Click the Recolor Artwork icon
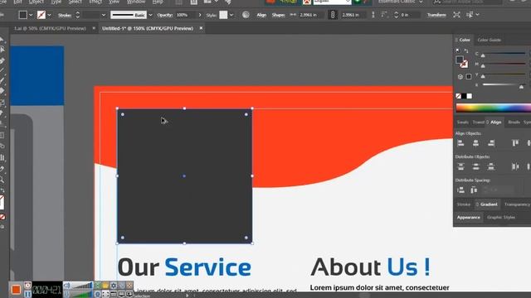The image size is (531, 298). (246, 15)
